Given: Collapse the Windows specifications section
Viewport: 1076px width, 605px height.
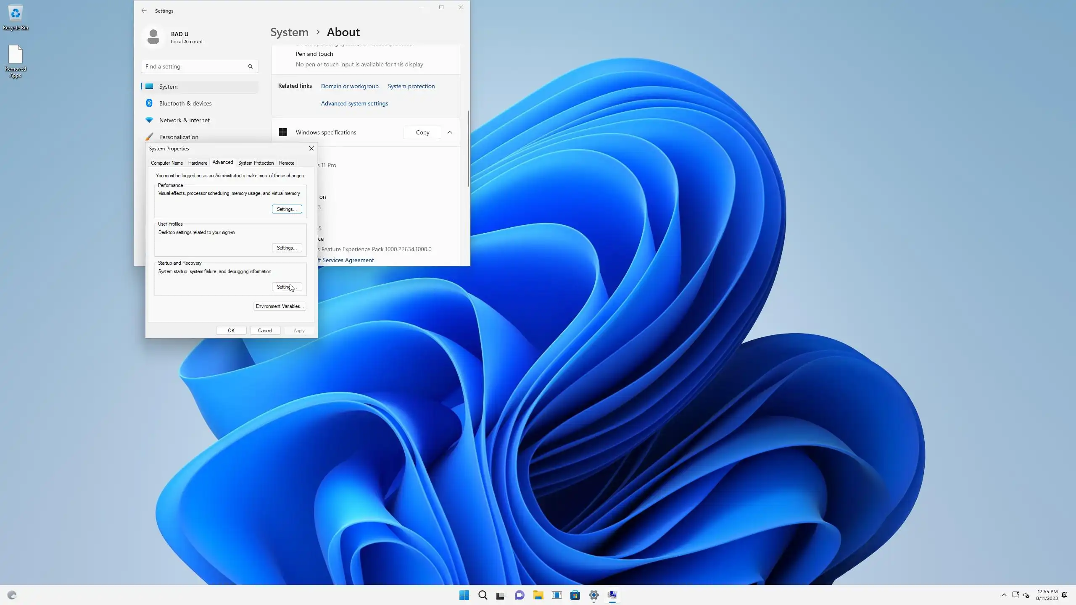Looking at the screenshot, I should (449, 132).
